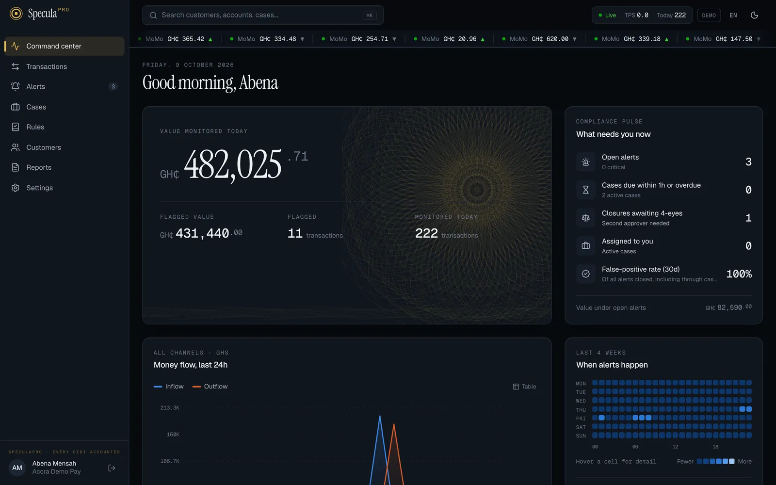Image resolution: width=776 pixels, height=485 pixels.
Task: Click the Settings gear icon
Action: [16, 188]
